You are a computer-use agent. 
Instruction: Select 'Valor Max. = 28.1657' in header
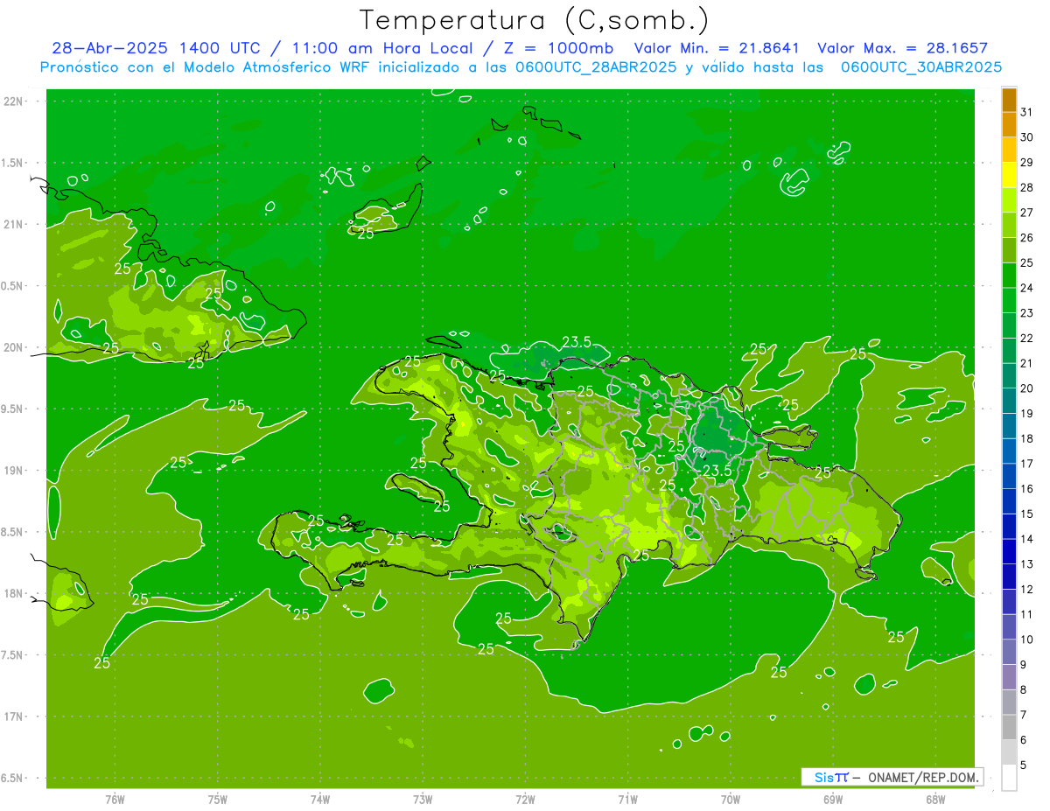tap(902, 48)
